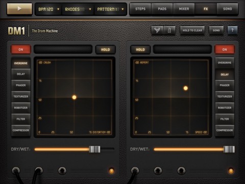Image resolution: width=245 pixels, height=184 pixels.
Task: Click the 'The Drum Machine' label
Action: pyautogui.click(x=45, y=31)
